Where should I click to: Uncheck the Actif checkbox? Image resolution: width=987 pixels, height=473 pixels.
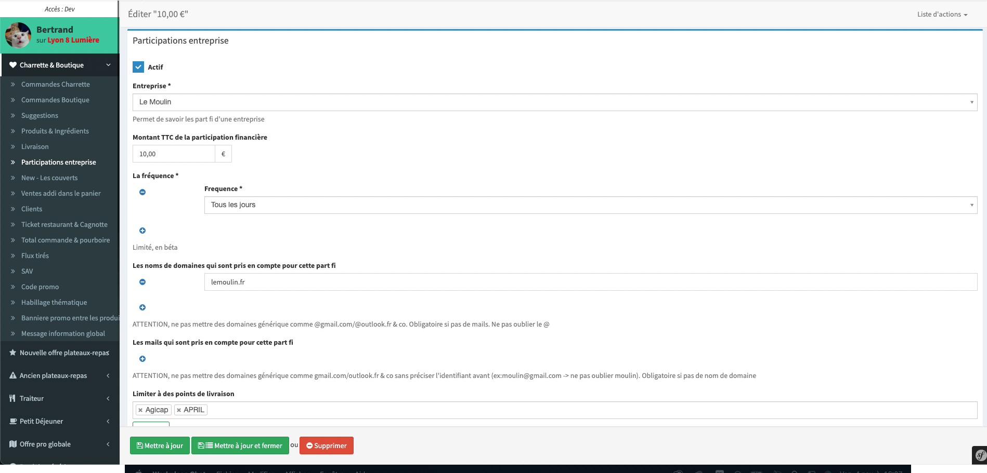tap(138, 67)
